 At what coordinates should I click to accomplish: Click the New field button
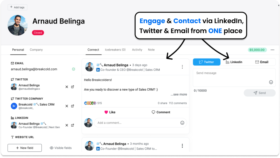[25, 148]
